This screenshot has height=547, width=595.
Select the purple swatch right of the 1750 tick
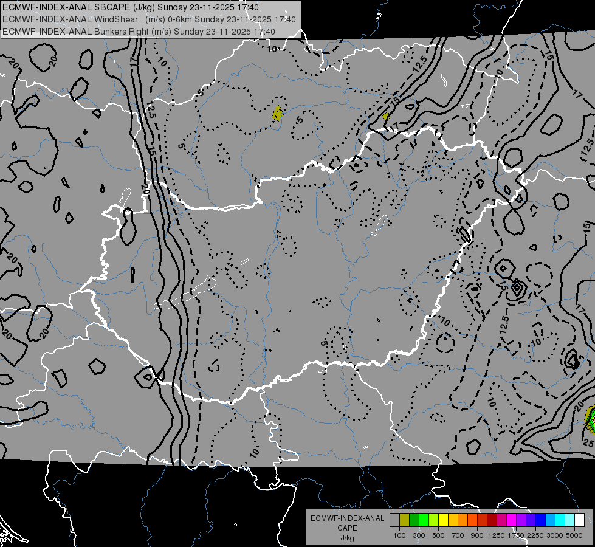pos(521,520)
